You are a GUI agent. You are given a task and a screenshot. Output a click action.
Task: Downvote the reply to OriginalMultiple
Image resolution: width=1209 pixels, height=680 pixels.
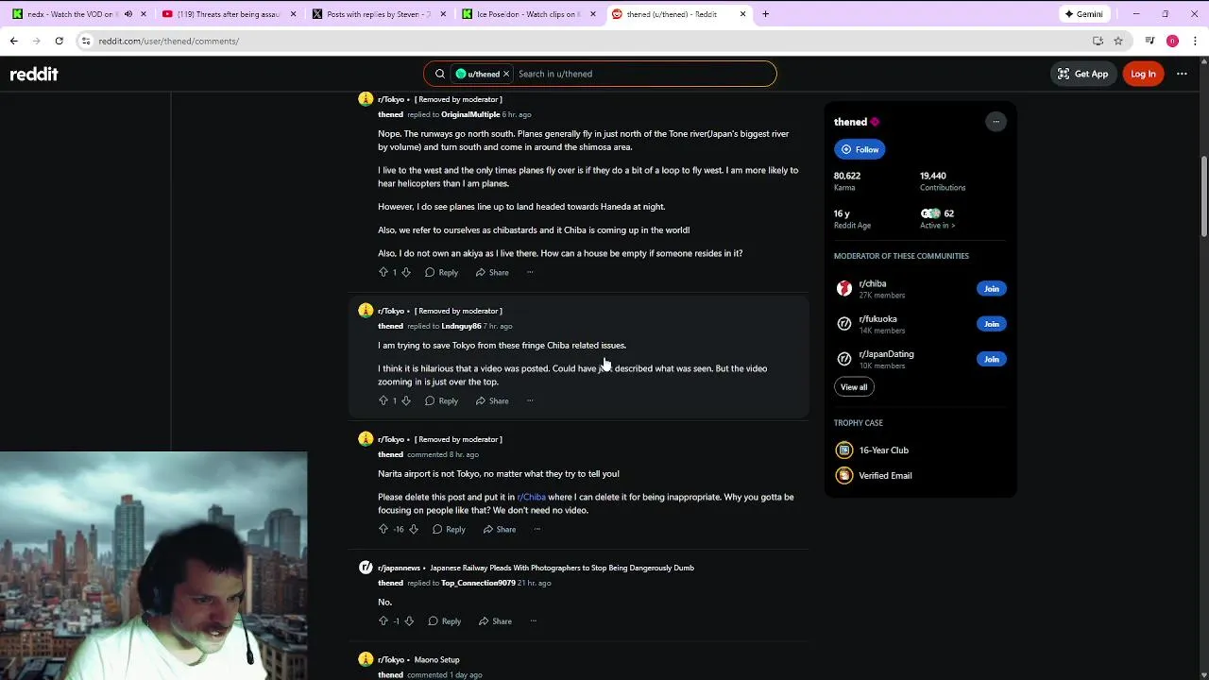(406, 272)
